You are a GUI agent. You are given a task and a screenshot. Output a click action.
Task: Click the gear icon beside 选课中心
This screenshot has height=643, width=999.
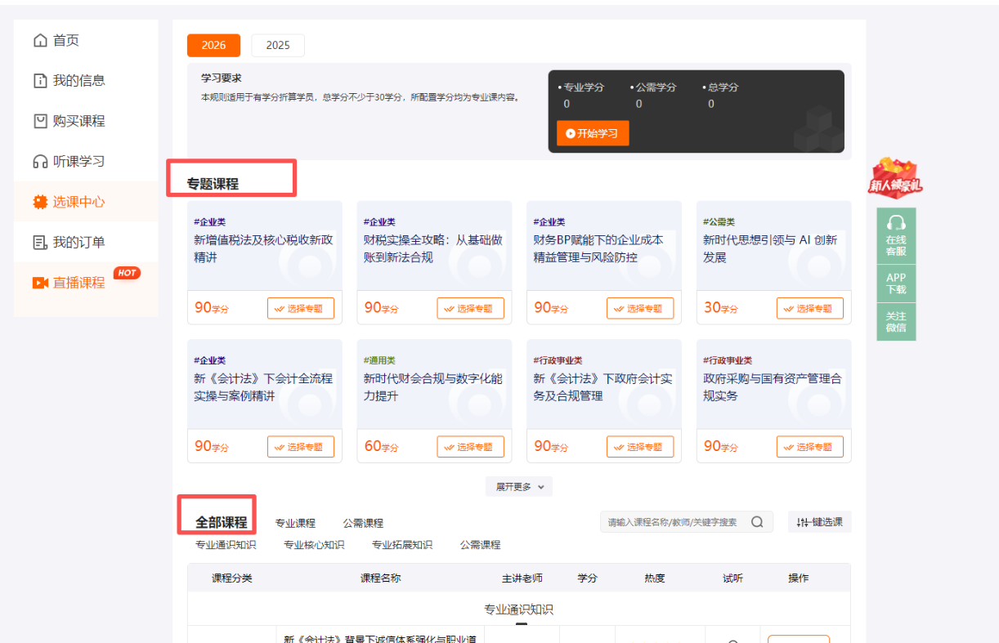tap(40, 202)
